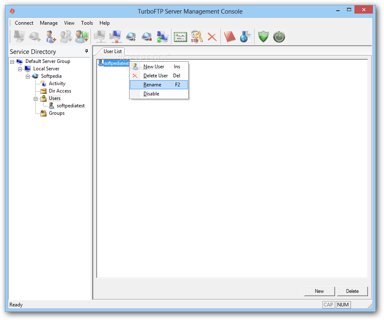
Task: Select softpediatest under Users in tree
Action: 71,106
